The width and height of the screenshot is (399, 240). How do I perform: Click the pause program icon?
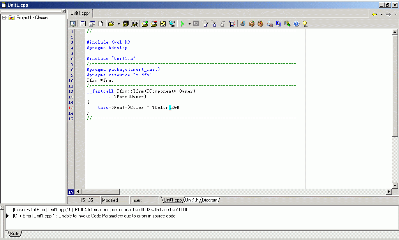[x=196, y=24]
